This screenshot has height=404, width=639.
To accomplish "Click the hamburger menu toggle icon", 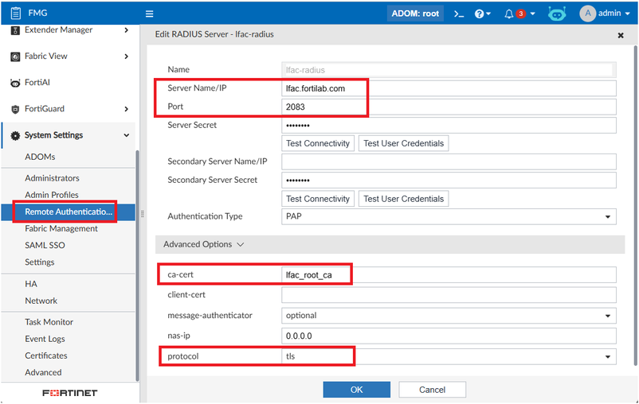I will pos(150,14).
